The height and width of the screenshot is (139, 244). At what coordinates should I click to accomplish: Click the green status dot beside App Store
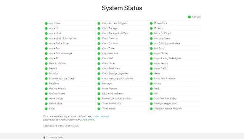pos(46,23)
